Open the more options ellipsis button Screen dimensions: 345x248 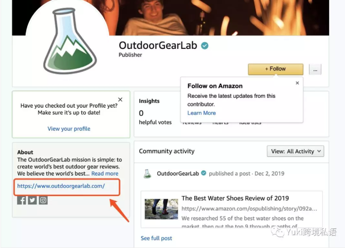(x=315, y=69)
